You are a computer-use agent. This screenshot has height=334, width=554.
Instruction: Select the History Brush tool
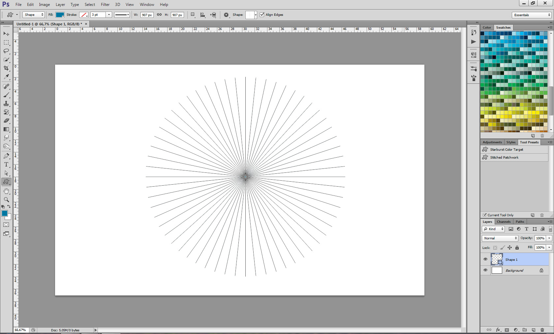(x=6, y=112)
